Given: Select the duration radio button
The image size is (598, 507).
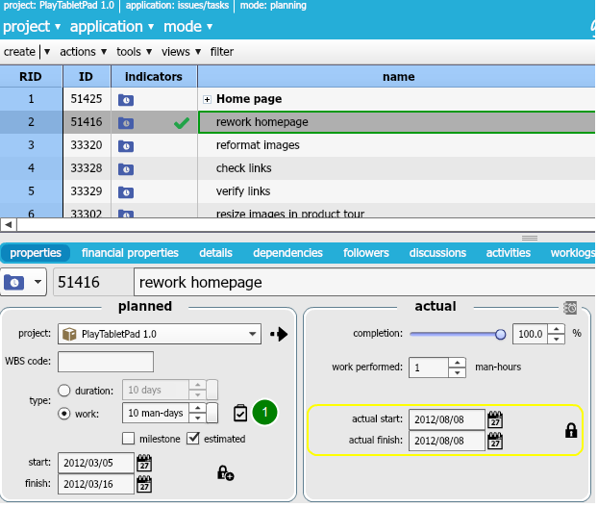Looking at the screenshot, I should point(64,390).
